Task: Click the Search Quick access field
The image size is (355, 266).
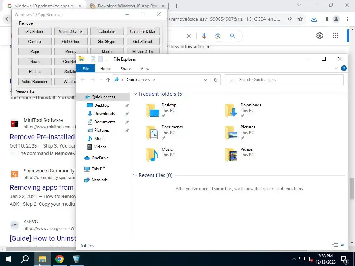Action: (x=284, y=80)
